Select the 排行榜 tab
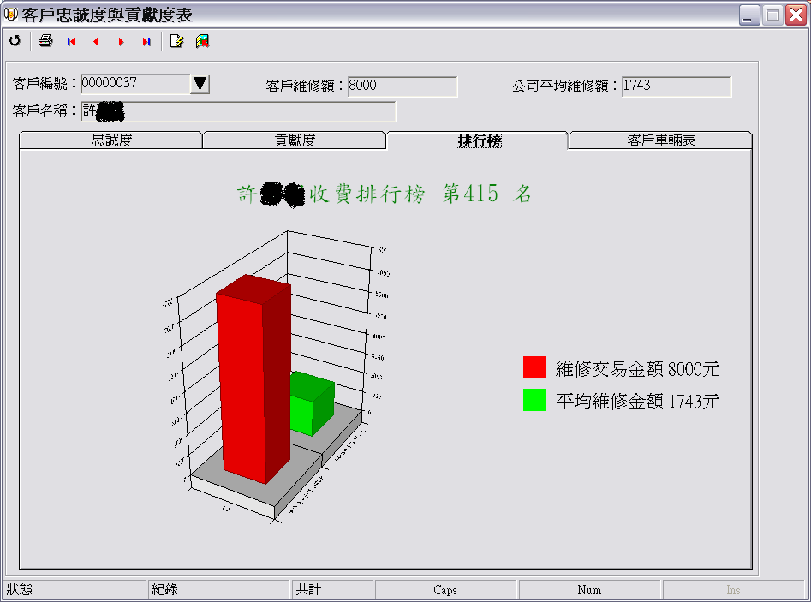811x602 pixels. point(478,141)
